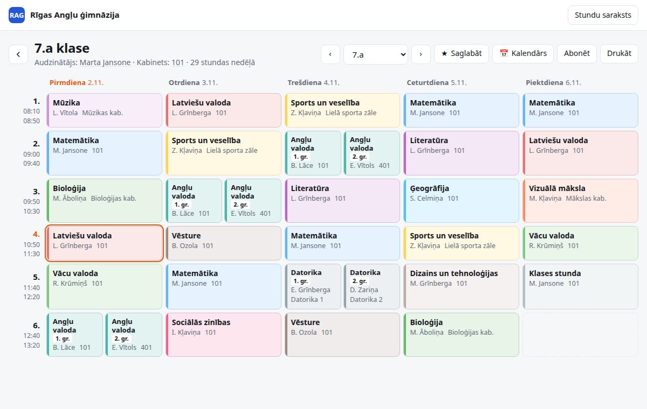The height and width of the screenshot is (409, 647).
Task: Open the Ģeogrāfija lesson card
Action: pyautogui.click(x=462, y=201)
